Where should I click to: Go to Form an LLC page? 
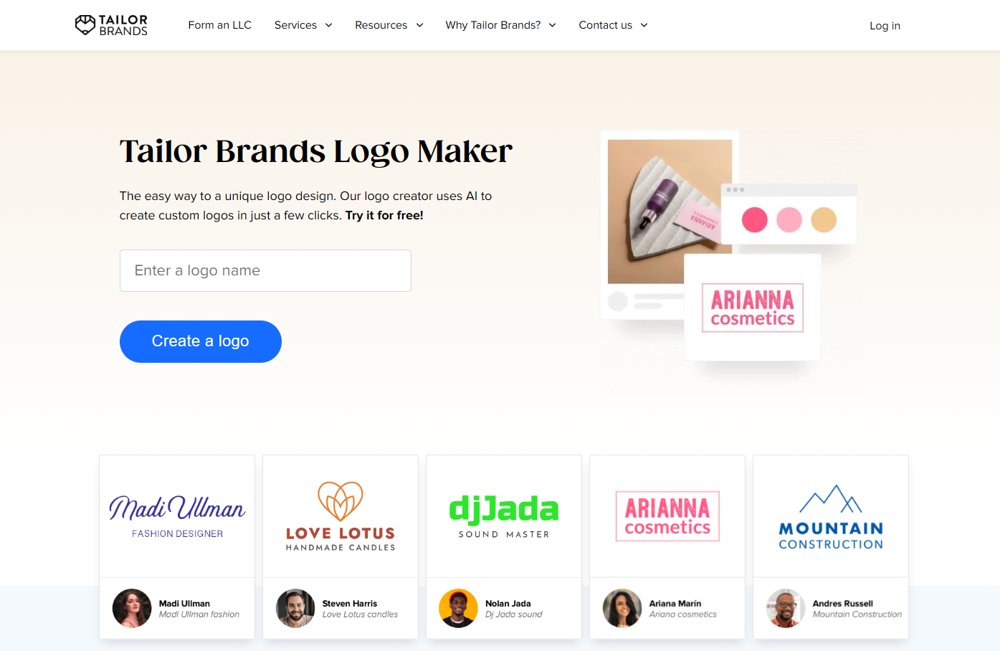[x=219, y=25]
